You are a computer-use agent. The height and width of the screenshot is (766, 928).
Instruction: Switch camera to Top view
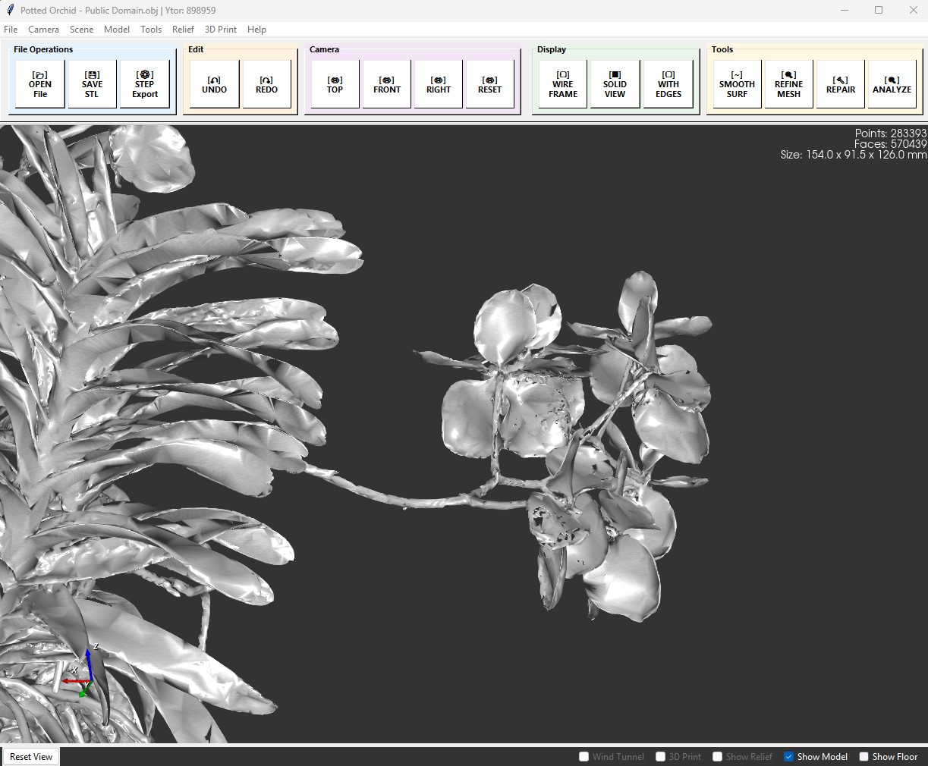click(x=335, y=84)
